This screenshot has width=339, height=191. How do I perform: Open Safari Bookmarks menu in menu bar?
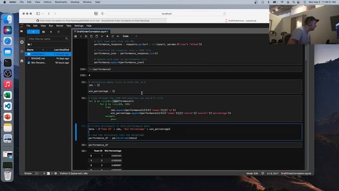pyautogui.click(x=61, y=2)
